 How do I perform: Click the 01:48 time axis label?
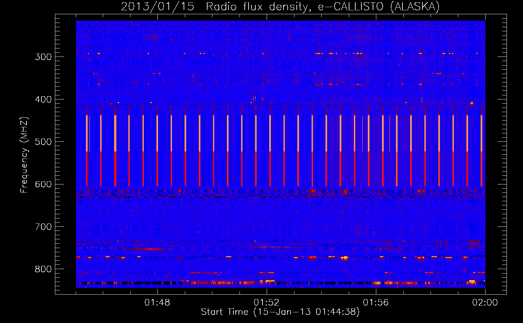tap(157, 303)
